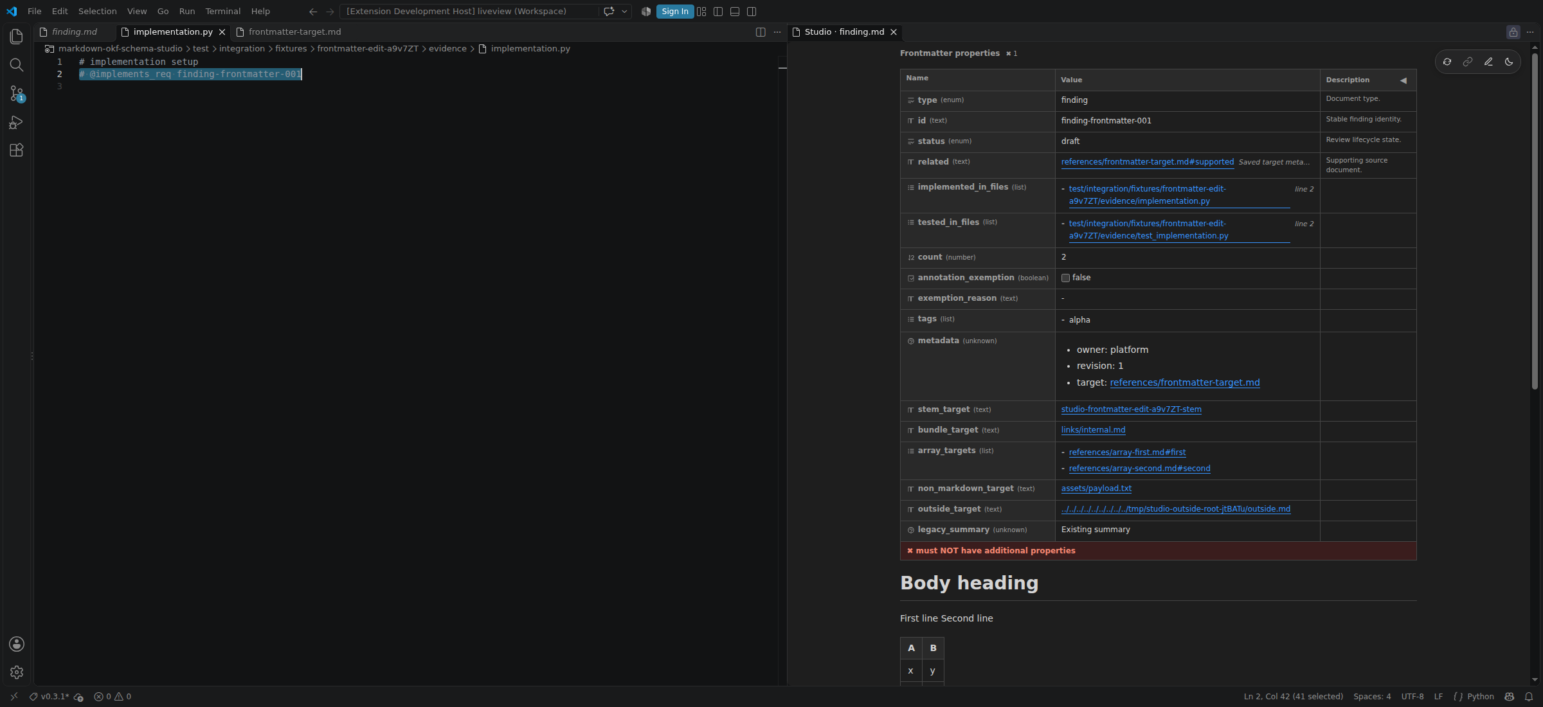Open Source Control view with badge

tap(17, 94)
